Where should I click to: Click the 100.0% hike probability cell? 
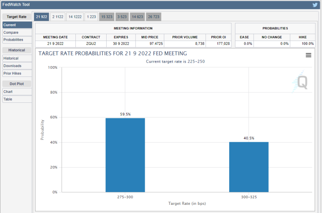[302, 44]
